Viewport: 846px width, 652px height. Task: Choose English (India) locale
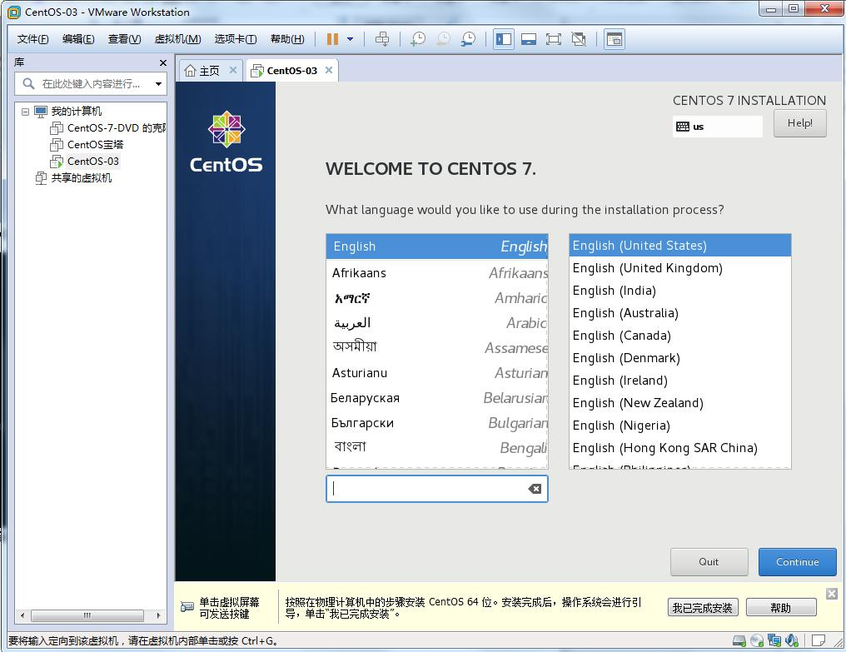coord(679,291)
